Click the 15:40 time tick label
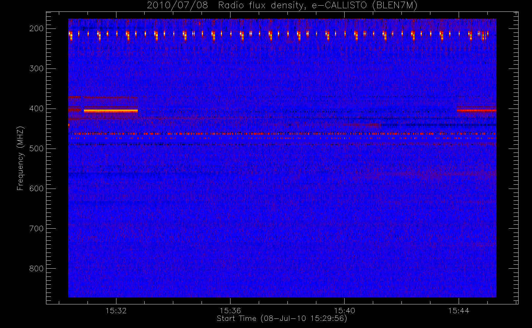Viewport: 532px width, 328px height. (344, 311)
